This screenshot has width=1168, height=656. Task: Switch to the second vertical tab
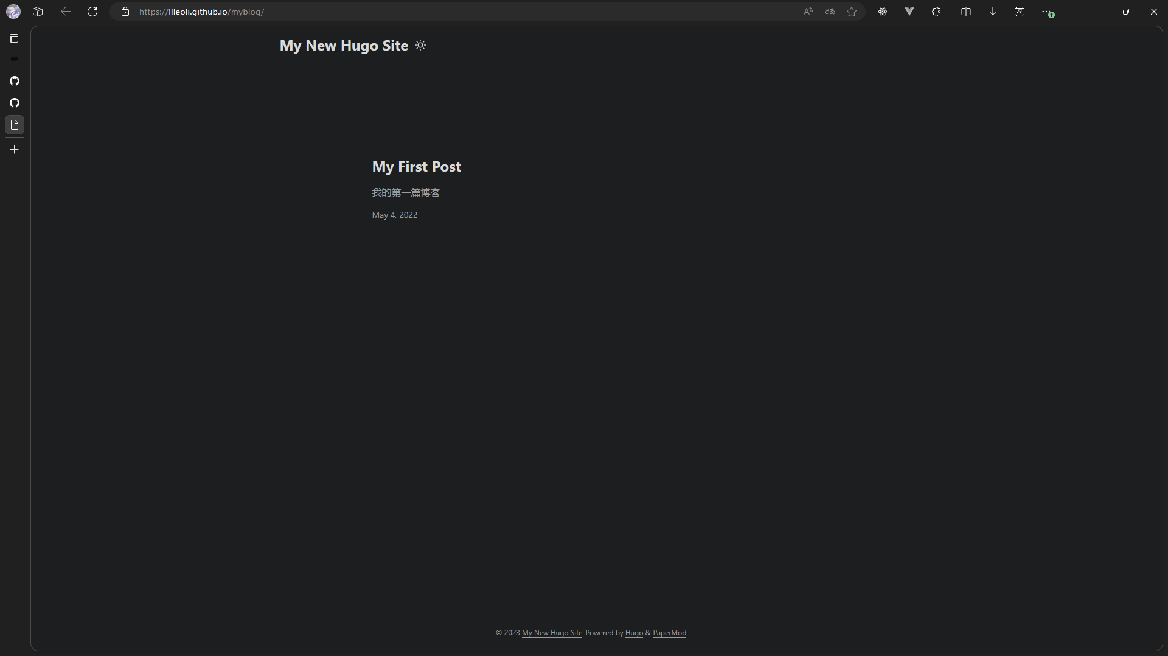pyautogui.click(x=15, y=59)
